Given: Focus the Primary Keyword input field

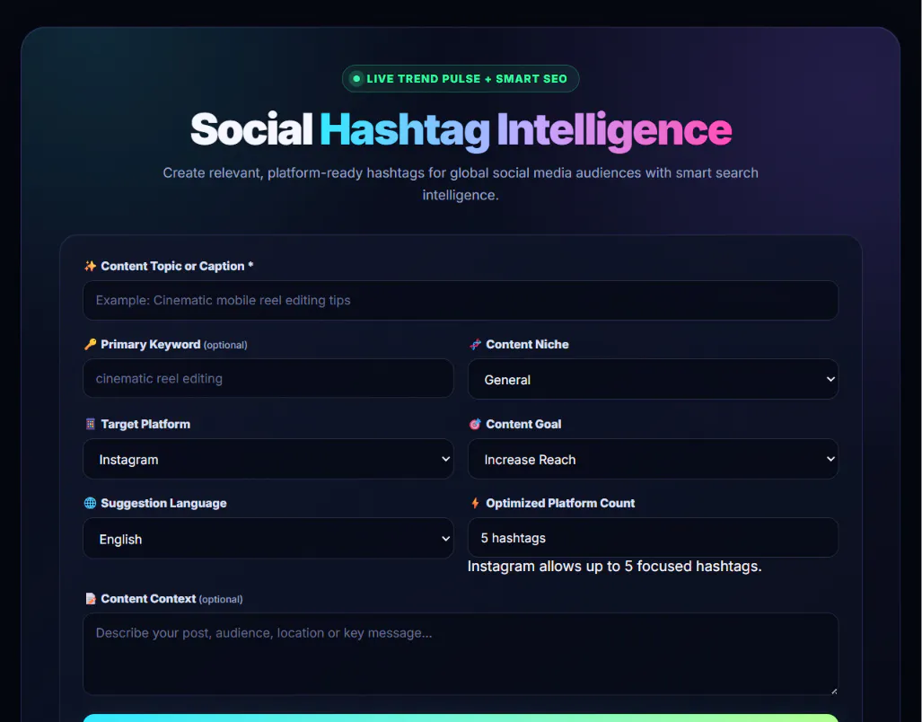Looking at the screenshot, I should tap(268, 378).
